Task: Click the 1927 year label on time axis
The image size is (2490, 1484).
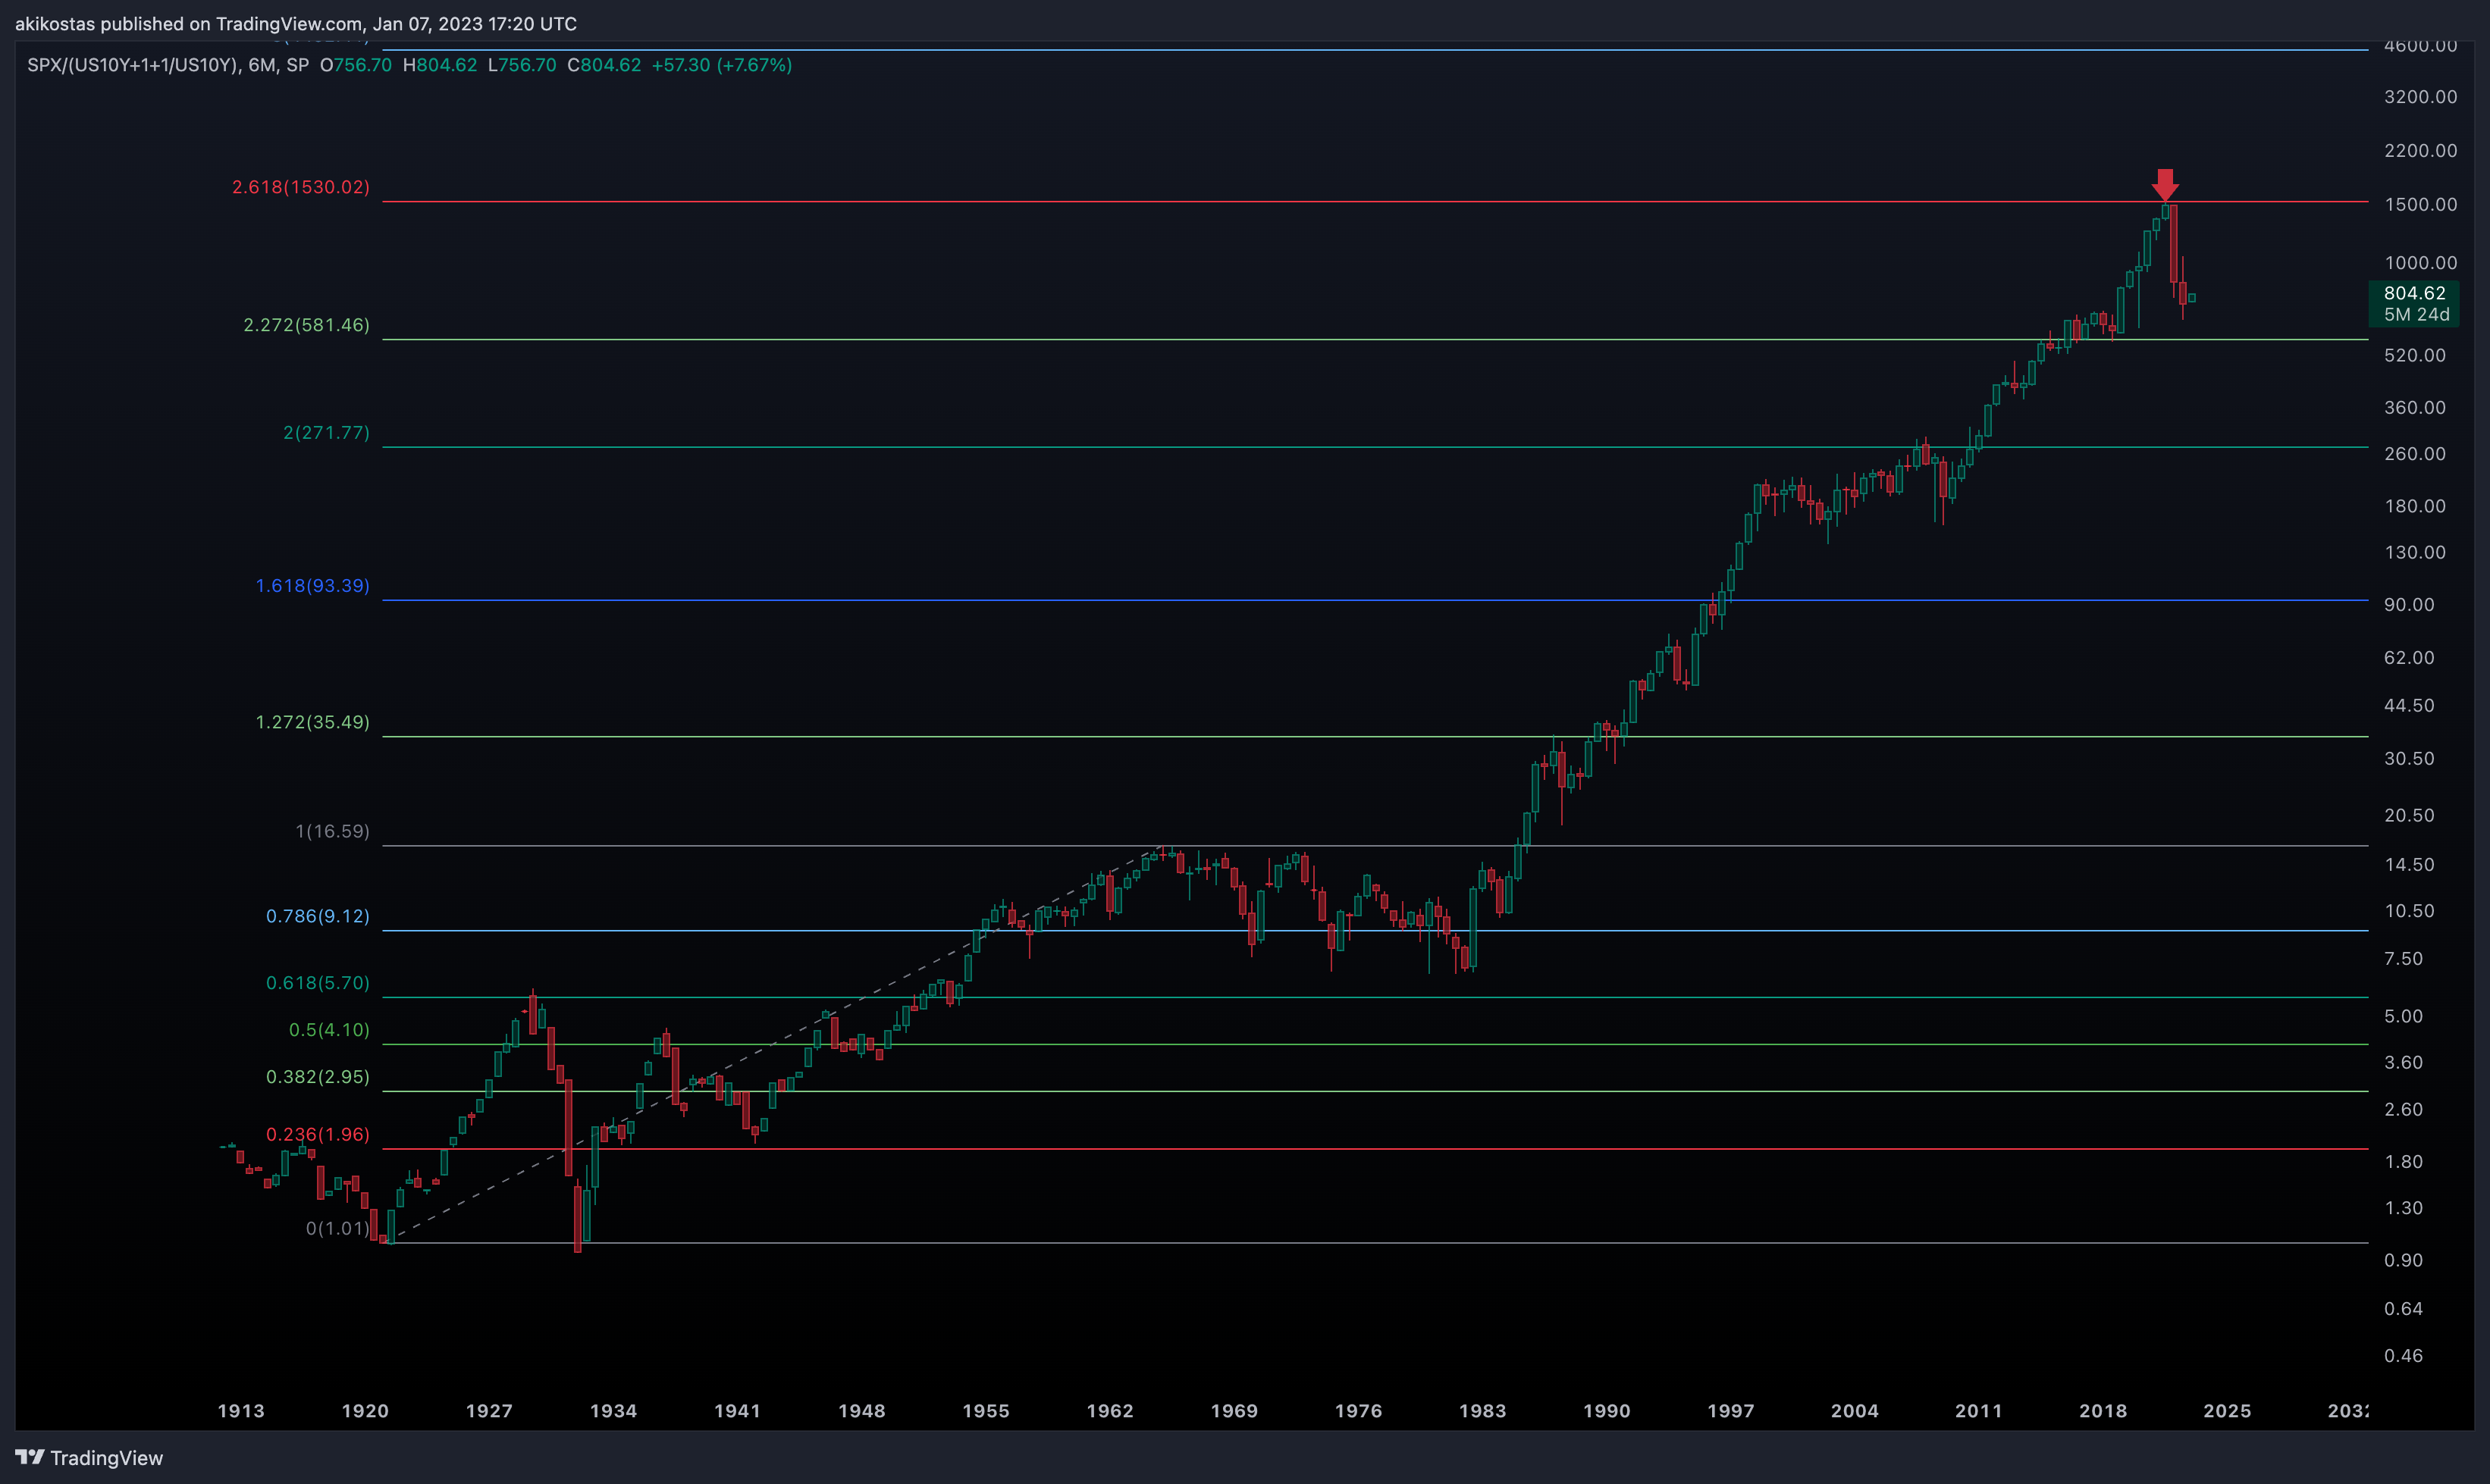Action: pos(489,1411)
